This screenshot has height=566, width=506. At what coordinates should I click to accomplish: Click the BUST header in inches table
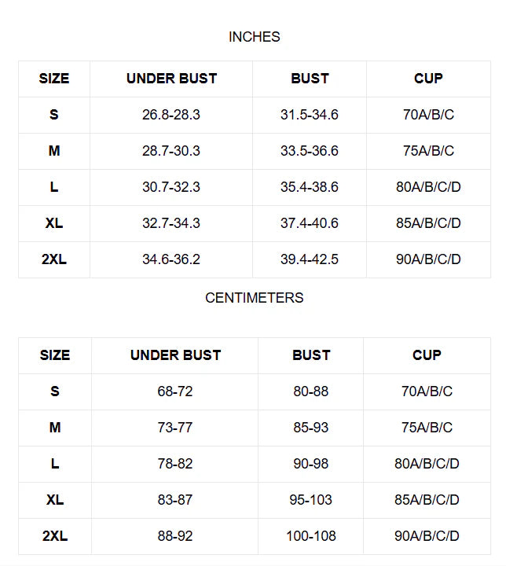pyautogui.click(x=310, y=79)
